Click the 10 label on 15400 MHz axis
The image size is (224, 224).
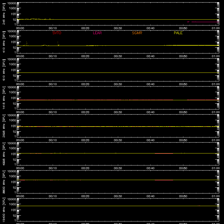(14, 216)
